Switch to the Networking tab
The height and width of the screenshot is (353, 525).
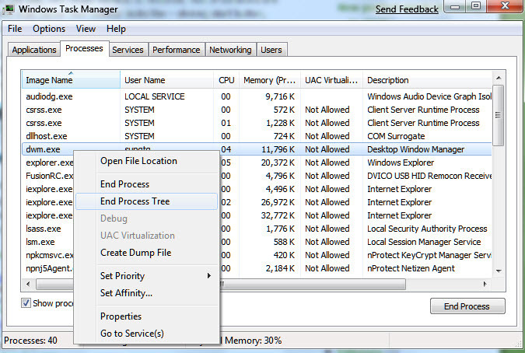pyautogui.click(x=230, y=50)
